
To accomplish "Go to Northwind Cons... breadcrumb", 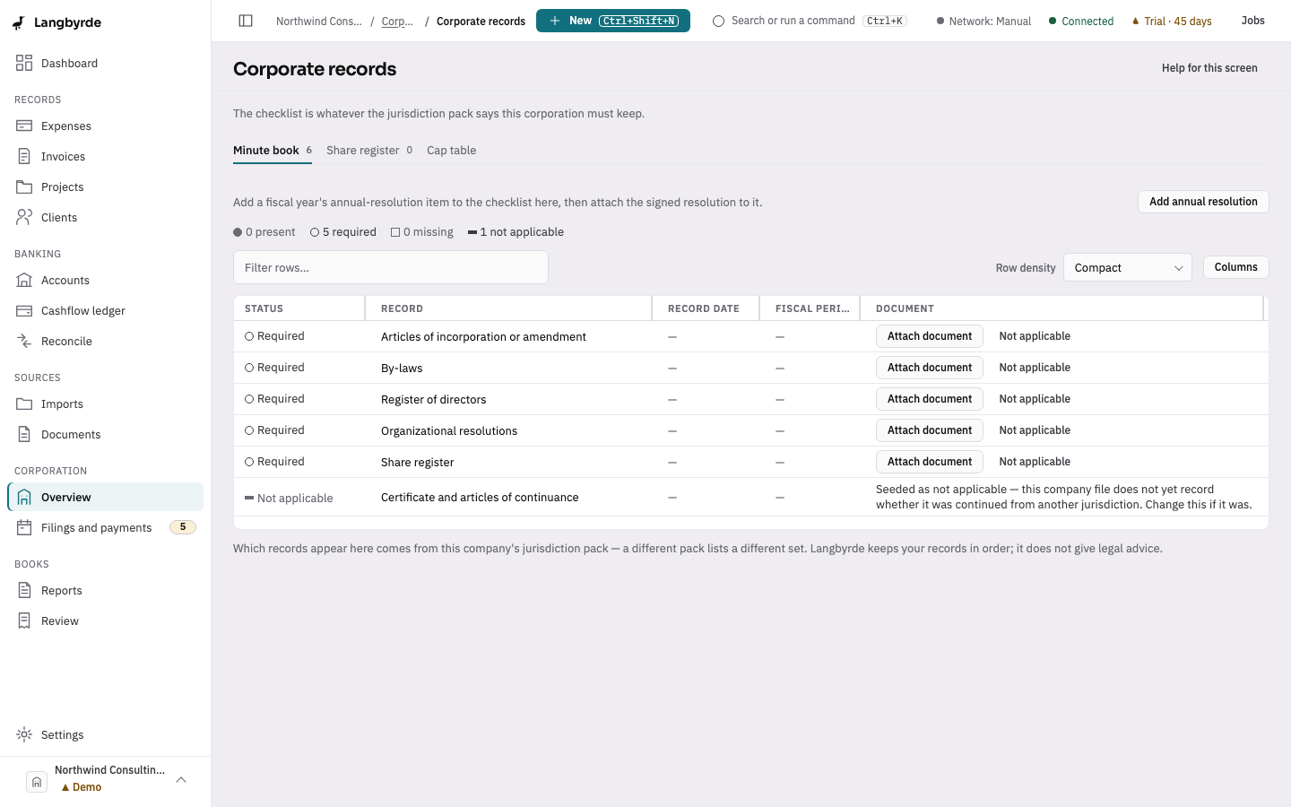I will pyautogui.click(x=319, y=22).
